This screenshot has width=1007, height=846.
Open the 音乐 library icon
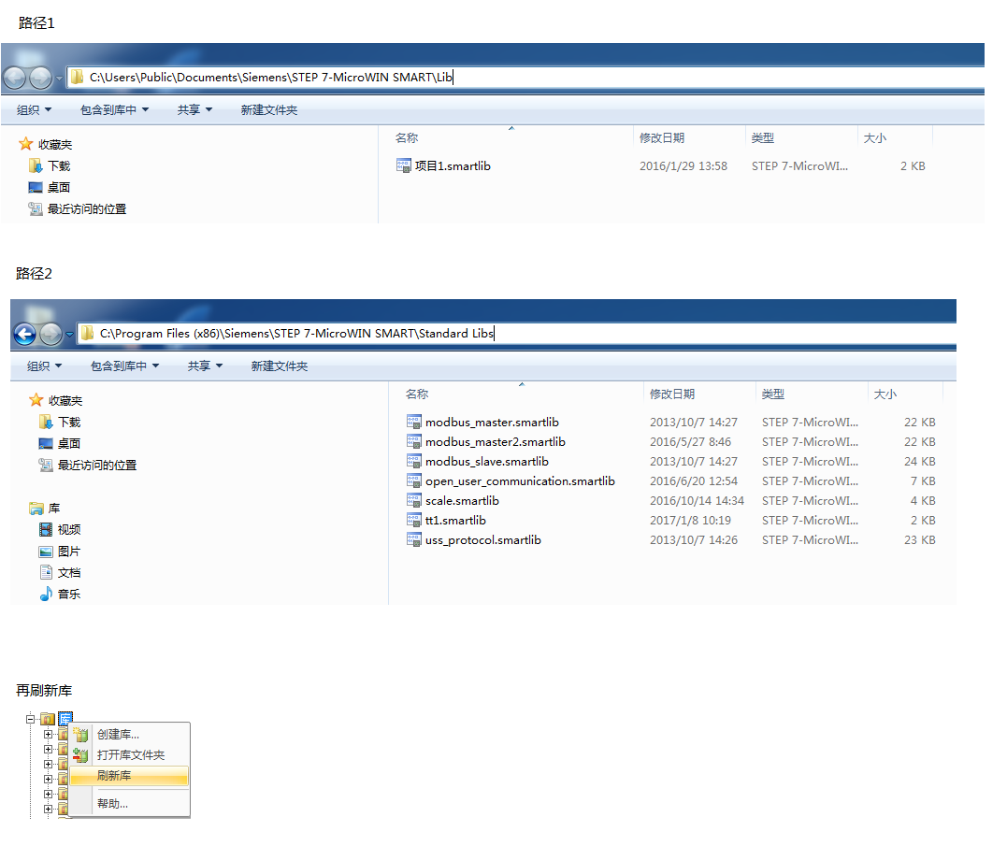(46, 594)
